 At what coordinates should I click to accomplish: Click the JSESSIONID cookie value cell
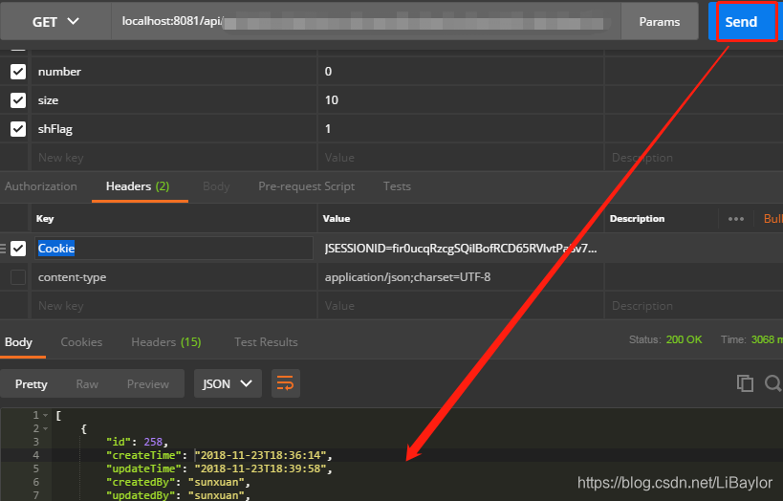[461, 249]
